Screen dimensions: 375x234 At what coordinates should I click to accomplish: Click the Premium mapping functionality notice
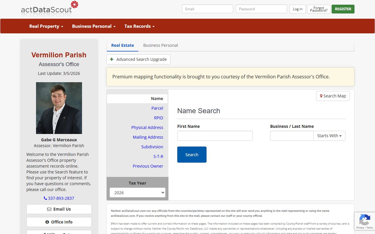[230, 77]
